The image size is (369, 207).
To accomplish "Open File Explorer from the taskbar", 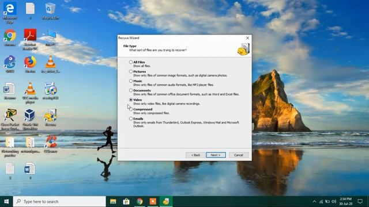I will click(113, 202).
